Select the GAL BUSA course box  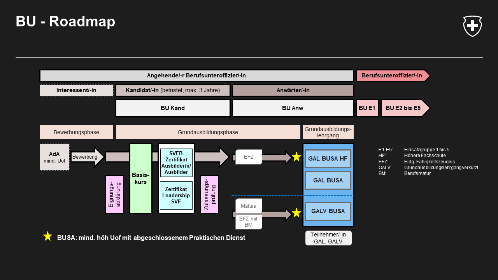click(x=328, y=180)
